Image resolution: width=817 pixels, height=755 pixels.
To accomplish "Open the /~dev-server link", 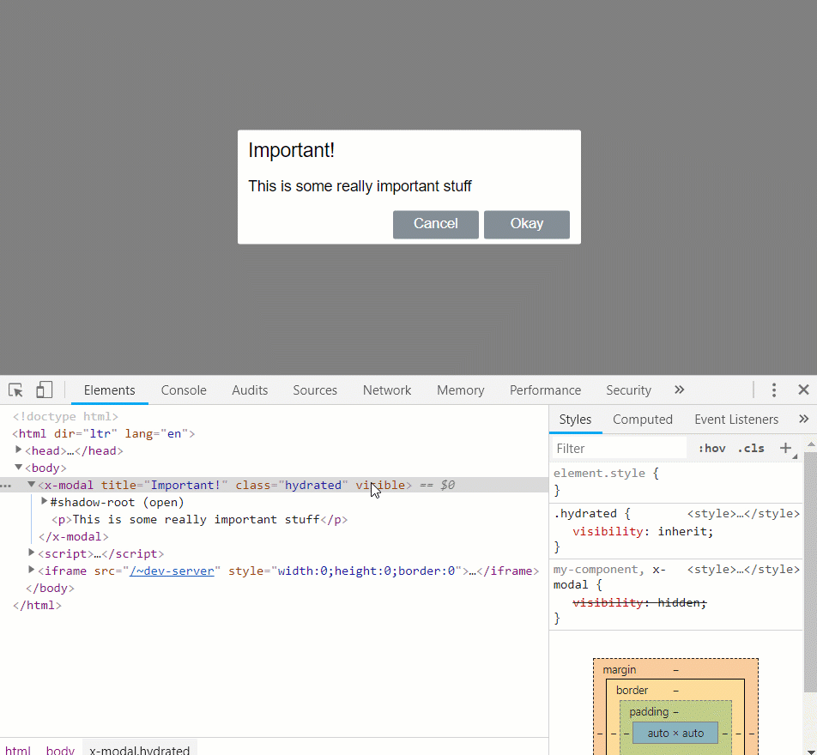I will click(172, 571).
